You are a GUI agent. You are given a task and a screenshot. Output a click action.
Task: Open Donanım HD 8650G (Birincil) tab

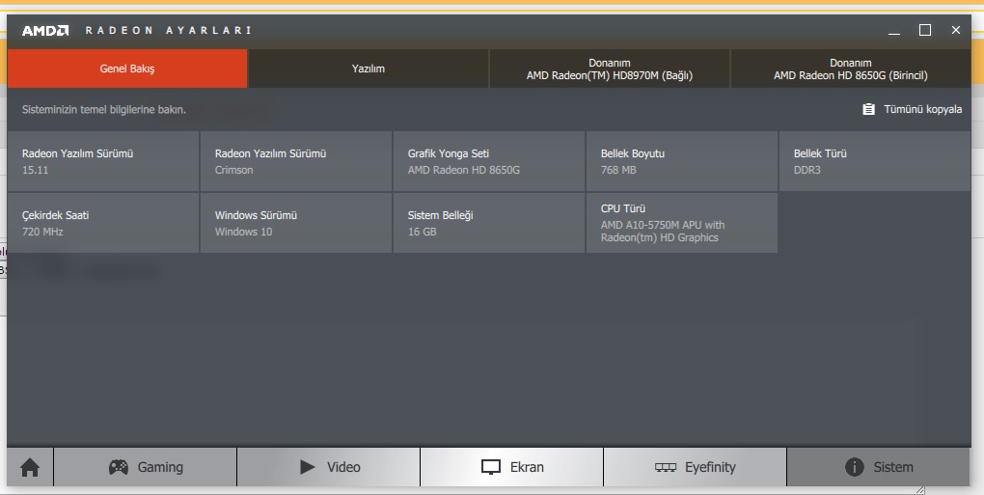850,69
